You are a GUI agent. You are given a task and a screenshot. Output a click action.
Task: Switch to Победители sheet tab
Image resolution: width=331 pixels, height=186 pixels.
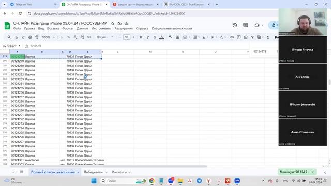pos(93,172)
